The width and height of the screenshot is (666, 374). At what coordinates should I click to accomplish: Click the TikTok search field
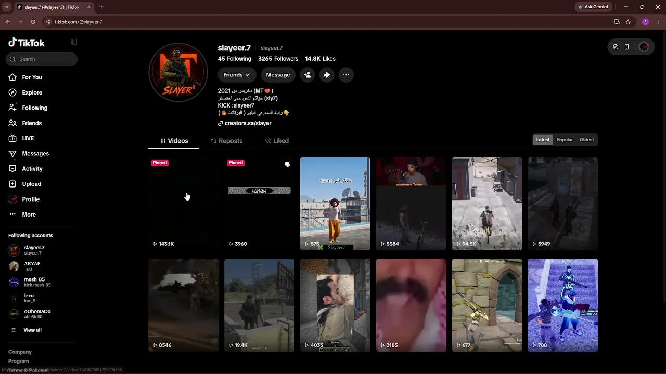click(42, 59)
